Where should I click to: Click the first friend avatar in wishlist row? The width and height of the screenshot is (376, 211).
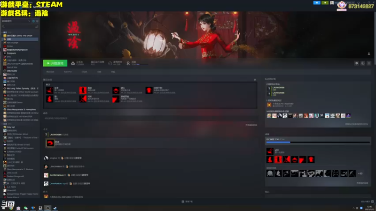pyautogui.click(x=269, y=116)
